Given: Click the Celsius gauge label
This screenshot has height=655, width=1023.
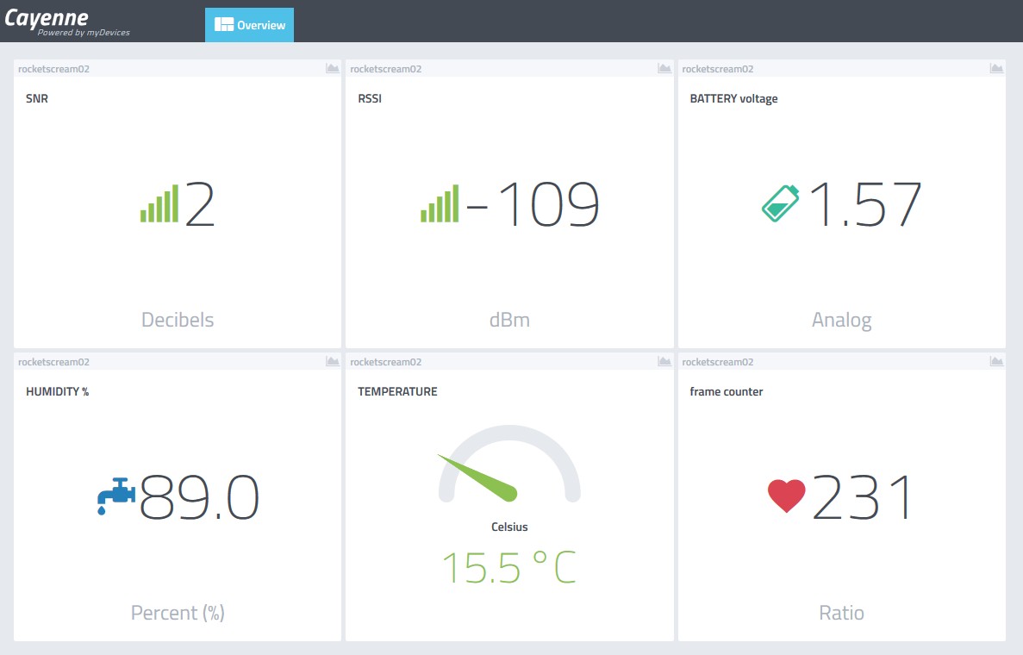Looking at the screenshot, I should [509, 527].
